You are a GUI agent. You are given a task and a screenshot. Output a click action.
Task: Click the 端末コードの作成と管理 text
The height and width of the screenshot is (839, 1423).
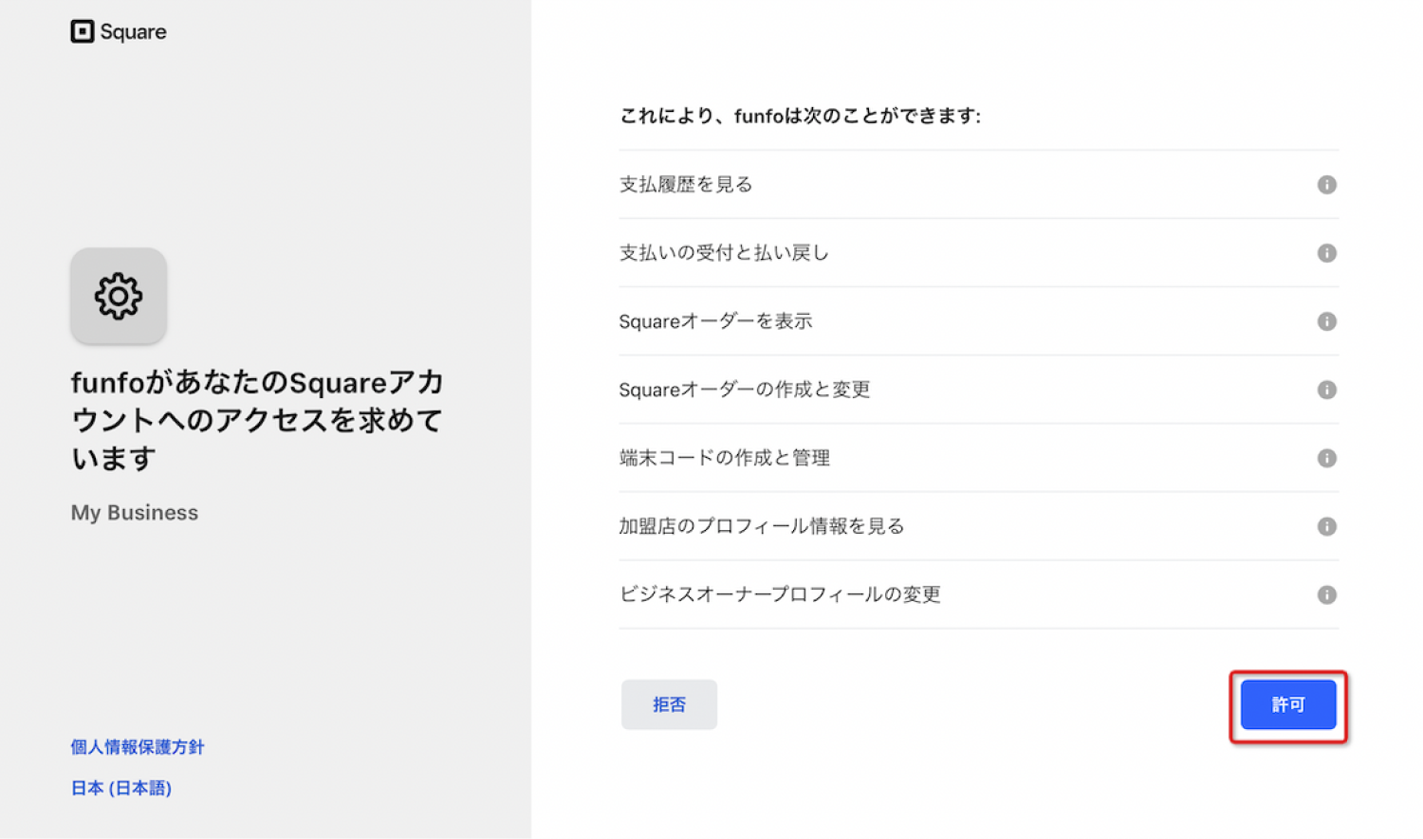(x=725, y=458)
